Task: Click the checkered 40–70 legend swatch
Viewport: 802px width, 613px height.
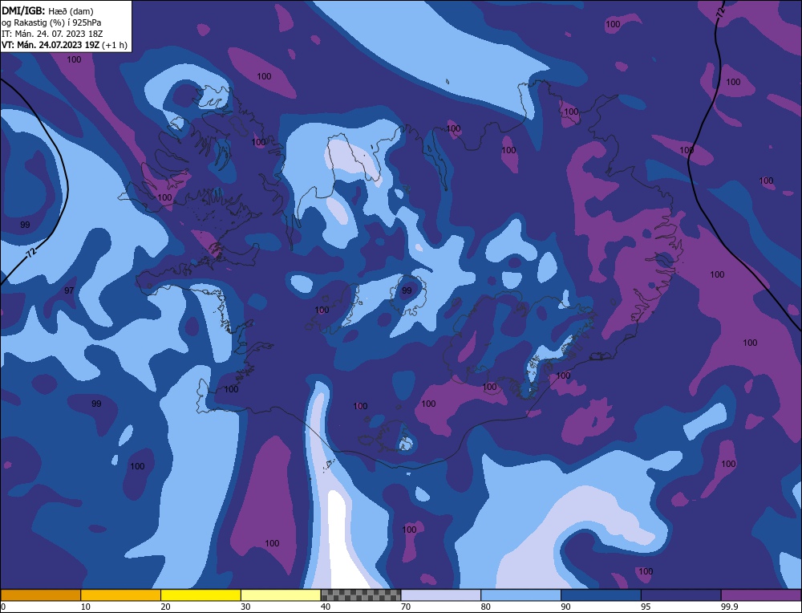Action: point(361,595)
